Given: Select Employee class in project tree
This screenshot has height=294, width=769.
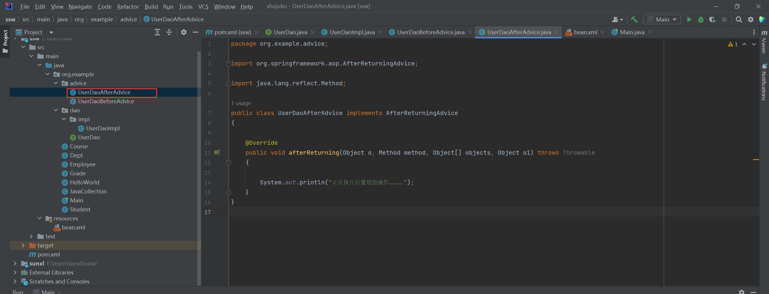Looking at the screenshot, I should coord(83,164).
